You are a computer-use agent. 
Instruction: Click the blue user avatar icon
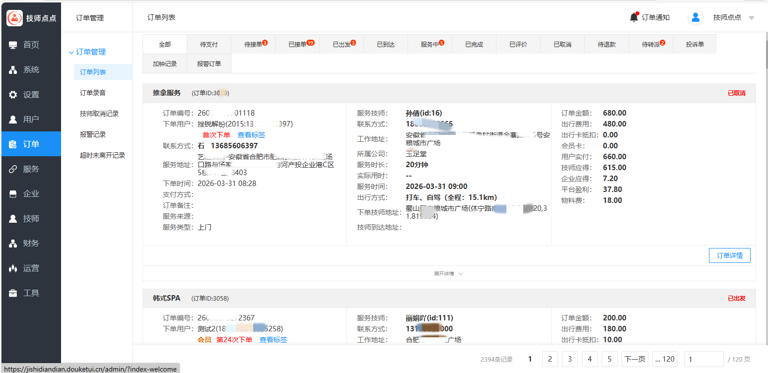[696, 17]
